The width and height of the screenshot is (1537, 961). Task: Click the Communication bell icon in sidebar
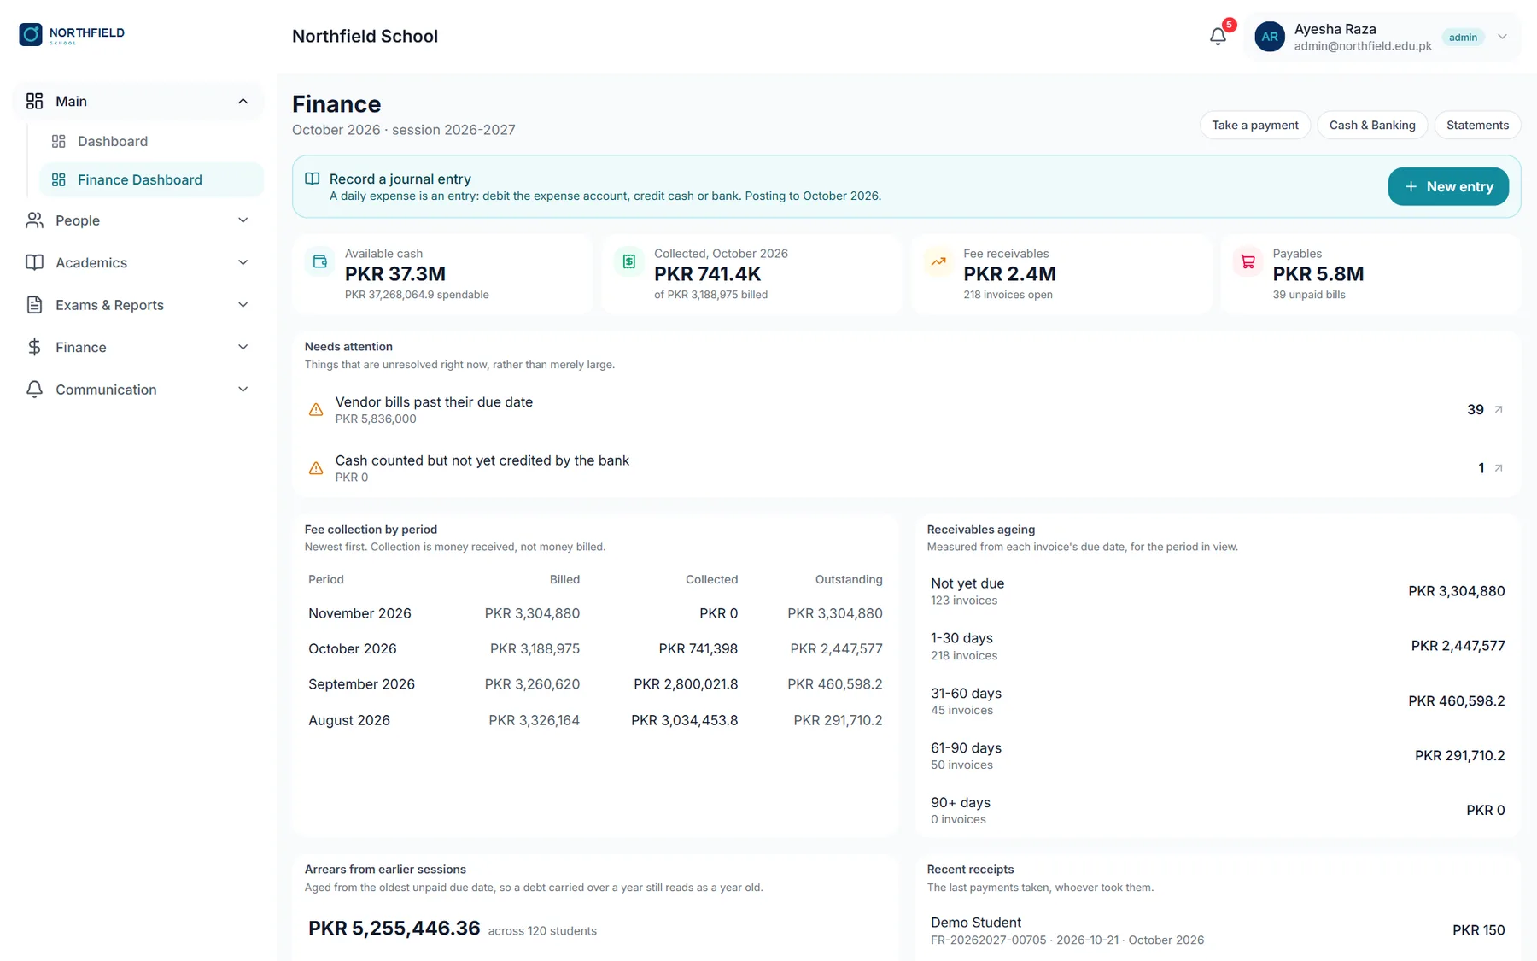(34, 390)
